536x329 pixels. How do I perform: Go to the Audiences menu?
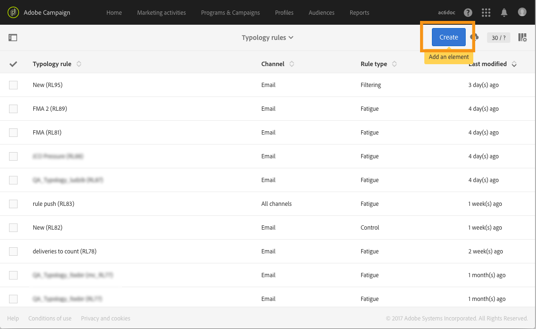(x=321, y=13)
